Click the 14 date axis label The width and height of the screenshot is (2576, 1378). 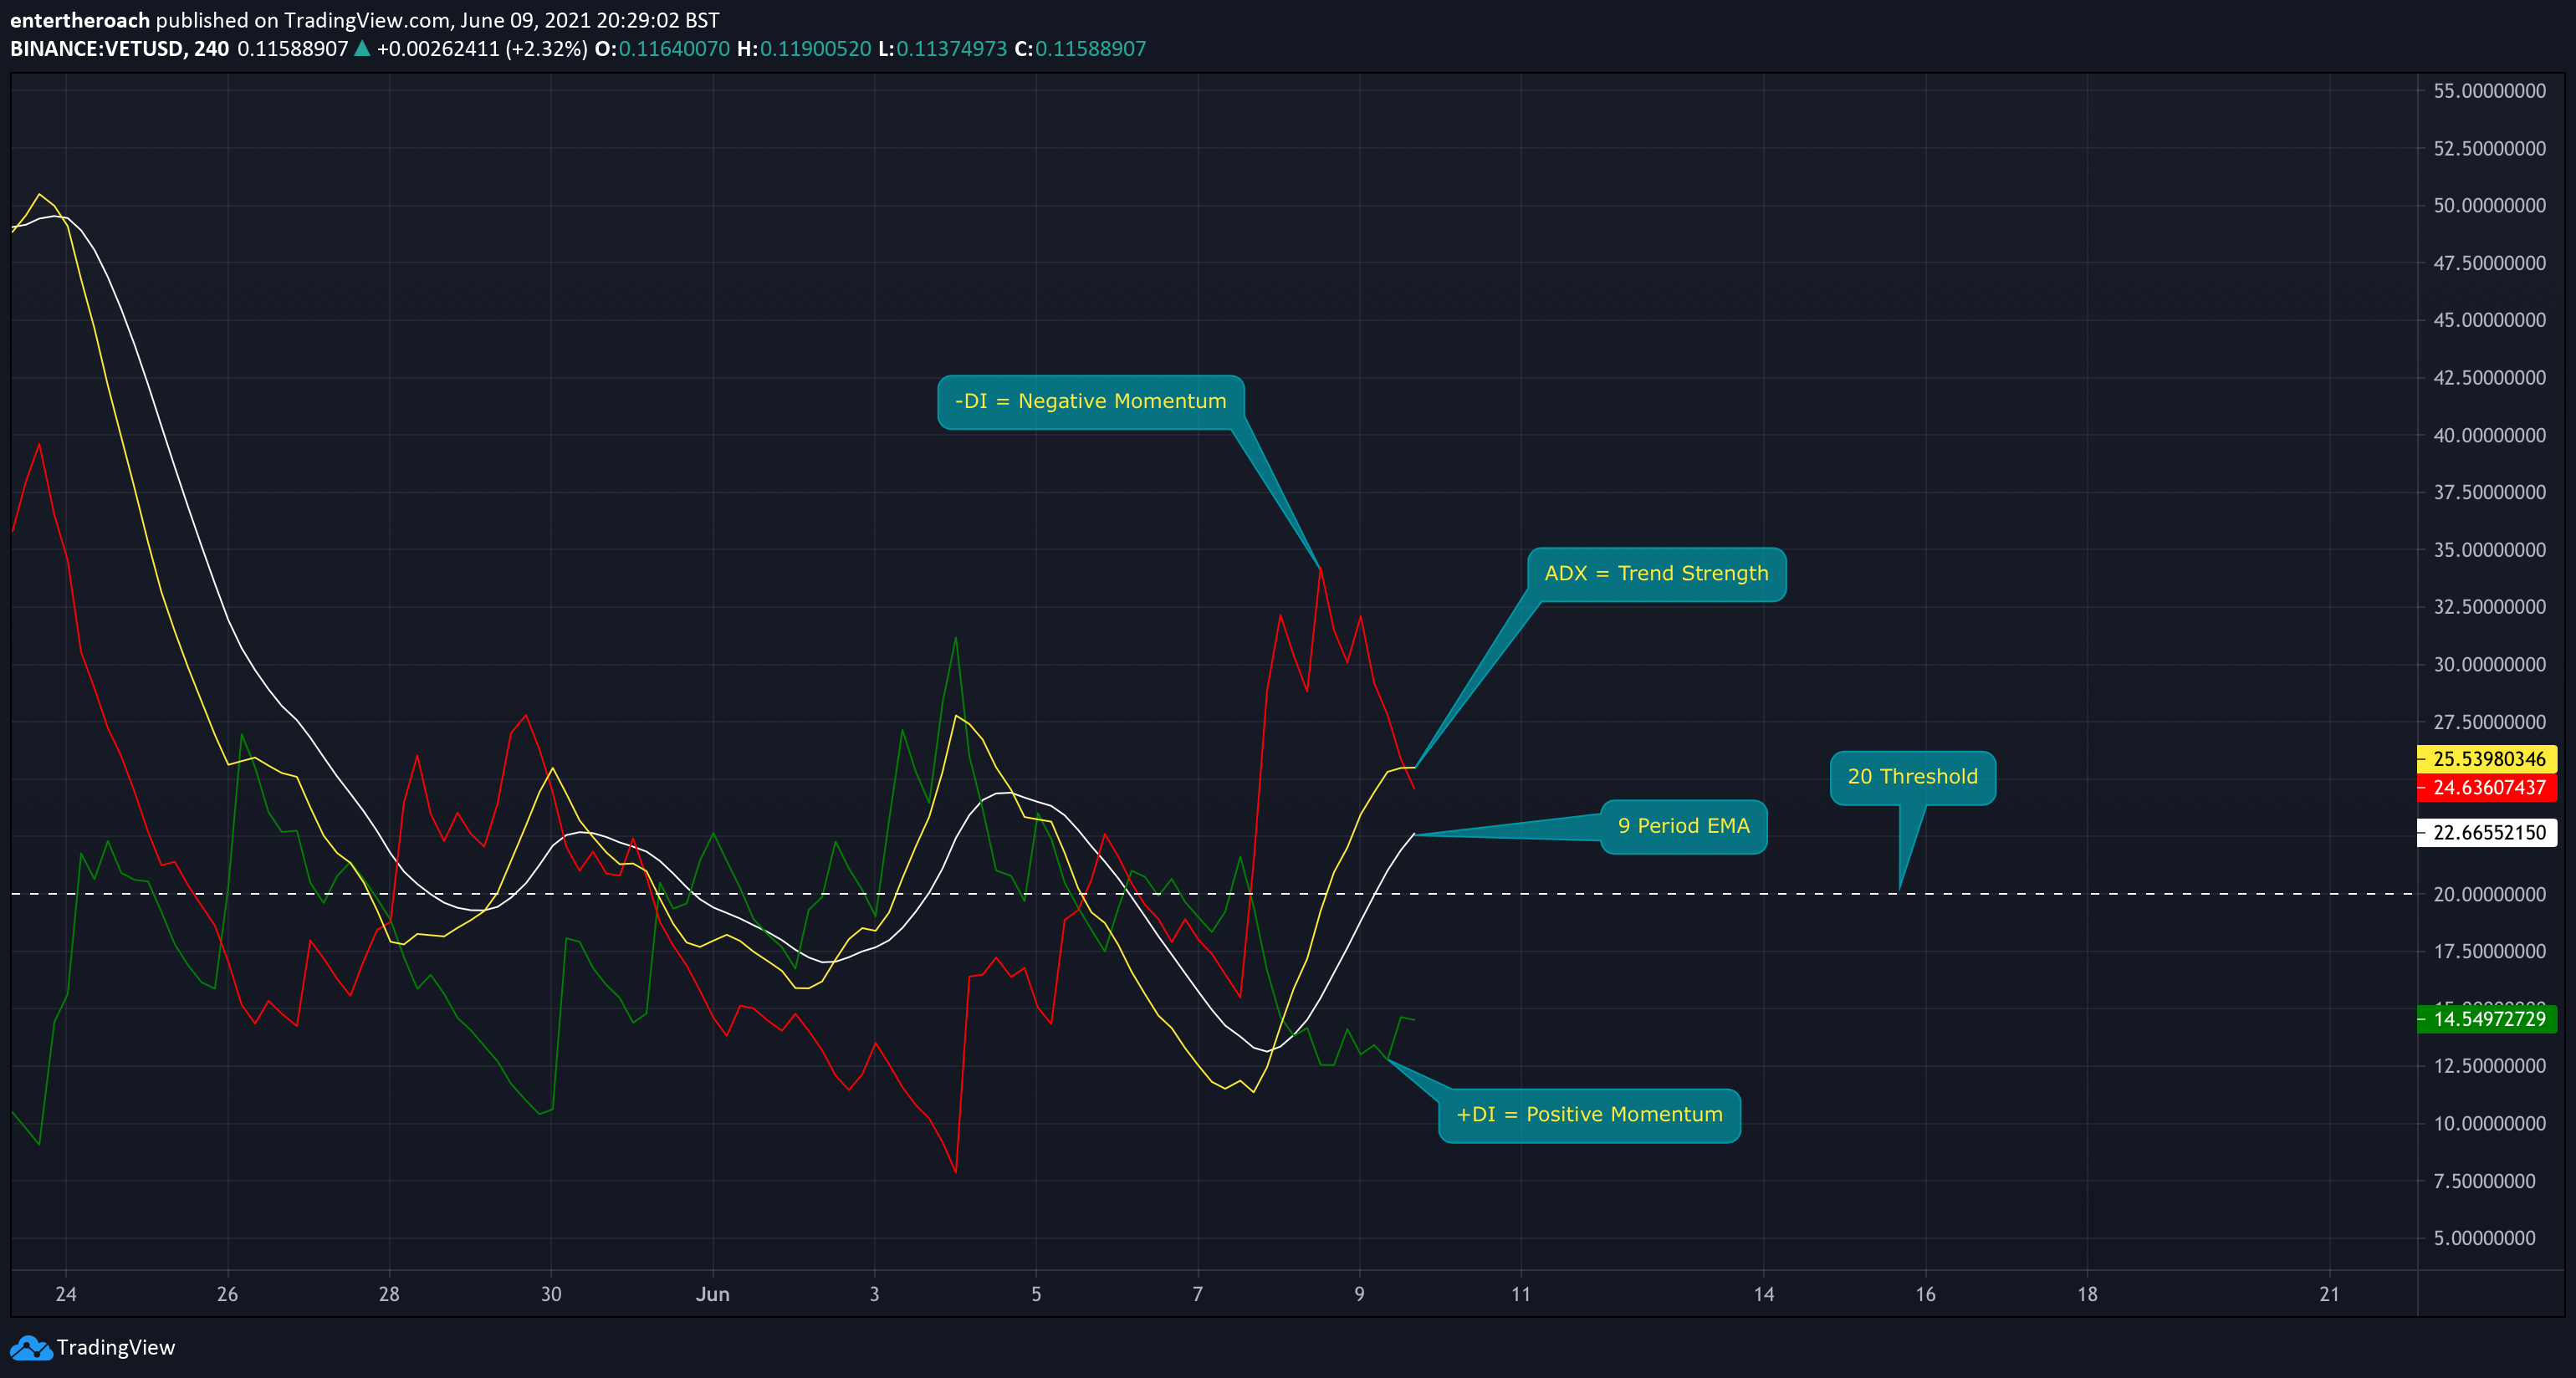coord(1764,1295)
